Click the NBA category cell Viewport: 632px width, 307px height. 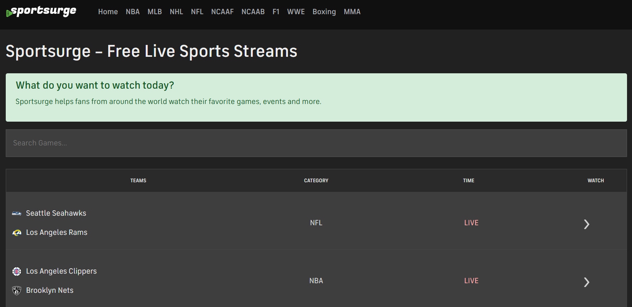[316, 281]
